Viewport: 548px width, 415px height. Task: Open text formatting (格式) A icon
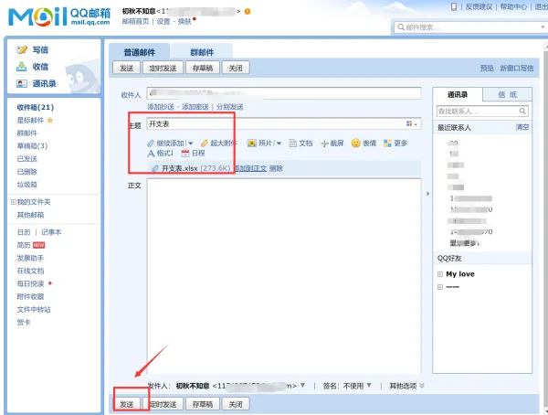151,154
